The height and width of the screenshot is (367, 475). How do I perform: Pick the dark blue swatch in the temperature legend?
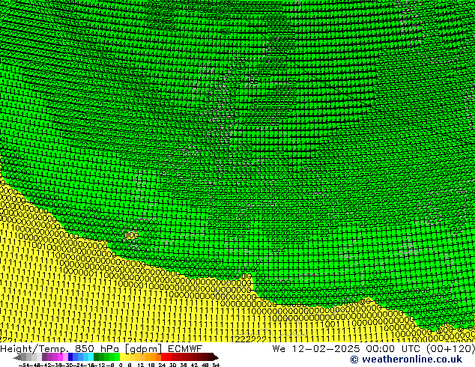click(70, 357)
